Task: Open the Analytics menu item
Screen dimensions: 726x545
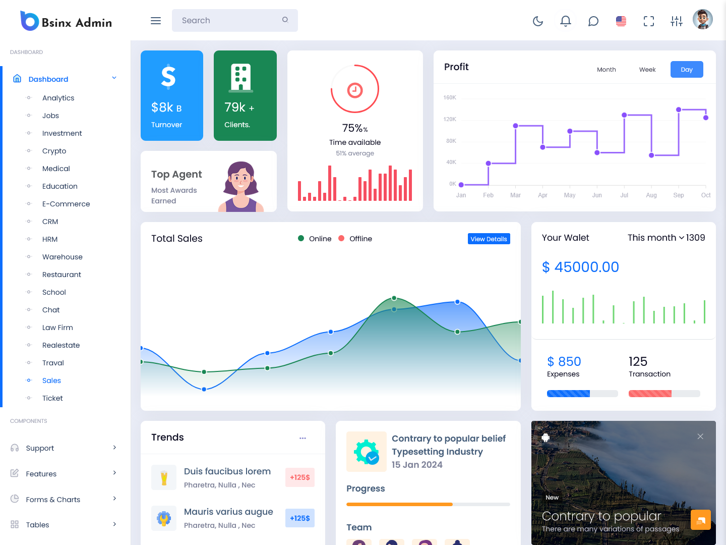Action: pyautogui.click(x=58, y=98)
